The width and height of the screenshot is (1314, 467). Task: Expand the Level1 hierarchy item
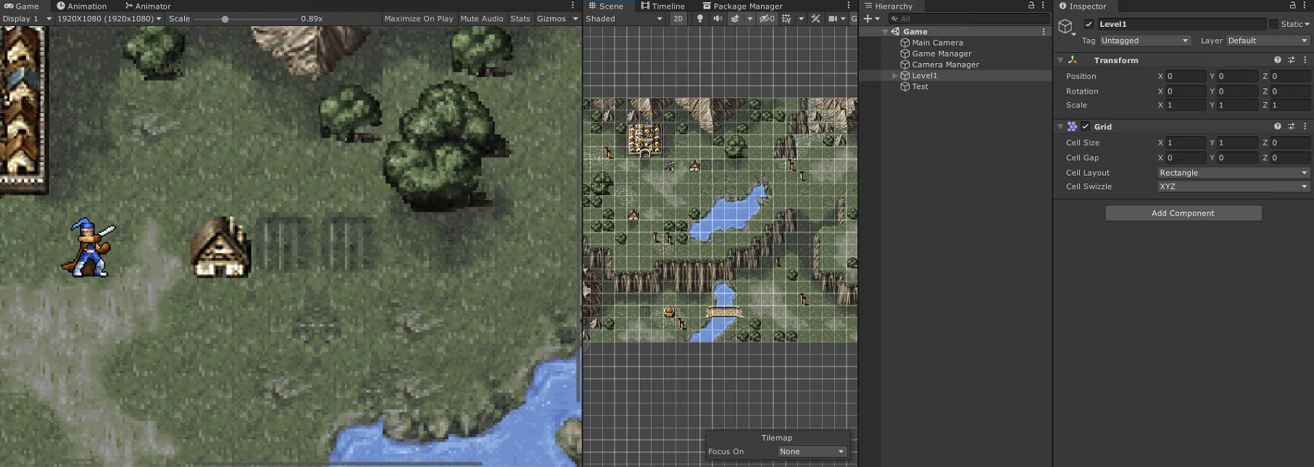point(895,75)
